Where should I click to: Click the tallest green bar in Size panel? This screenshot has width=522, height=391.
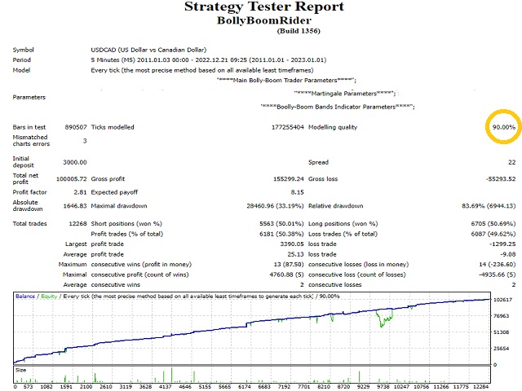[x=172, y=375]
